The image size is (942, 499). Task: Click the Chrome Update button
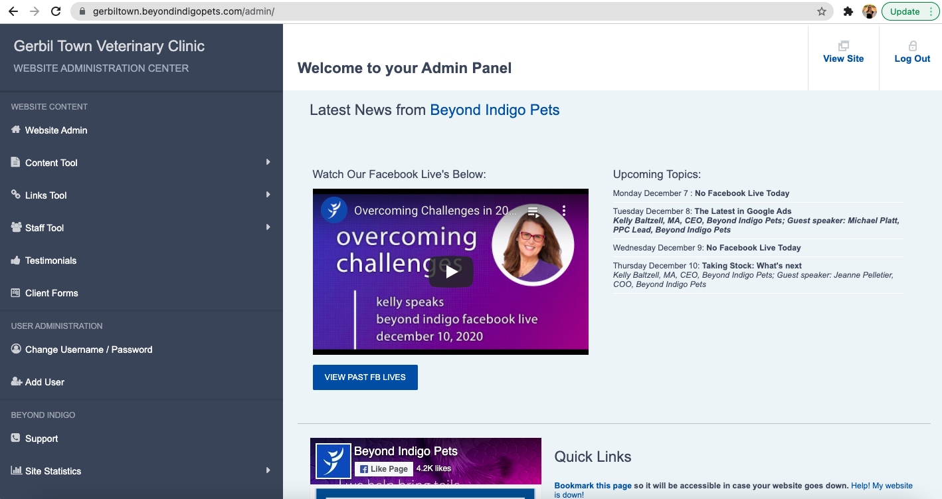[911, 11]
